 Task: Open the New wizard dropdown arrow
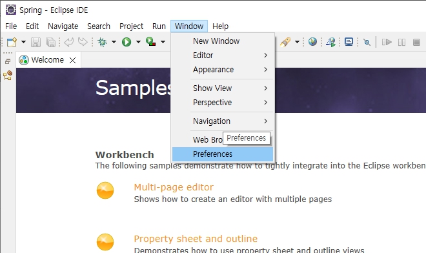click(x=23, y=42)
